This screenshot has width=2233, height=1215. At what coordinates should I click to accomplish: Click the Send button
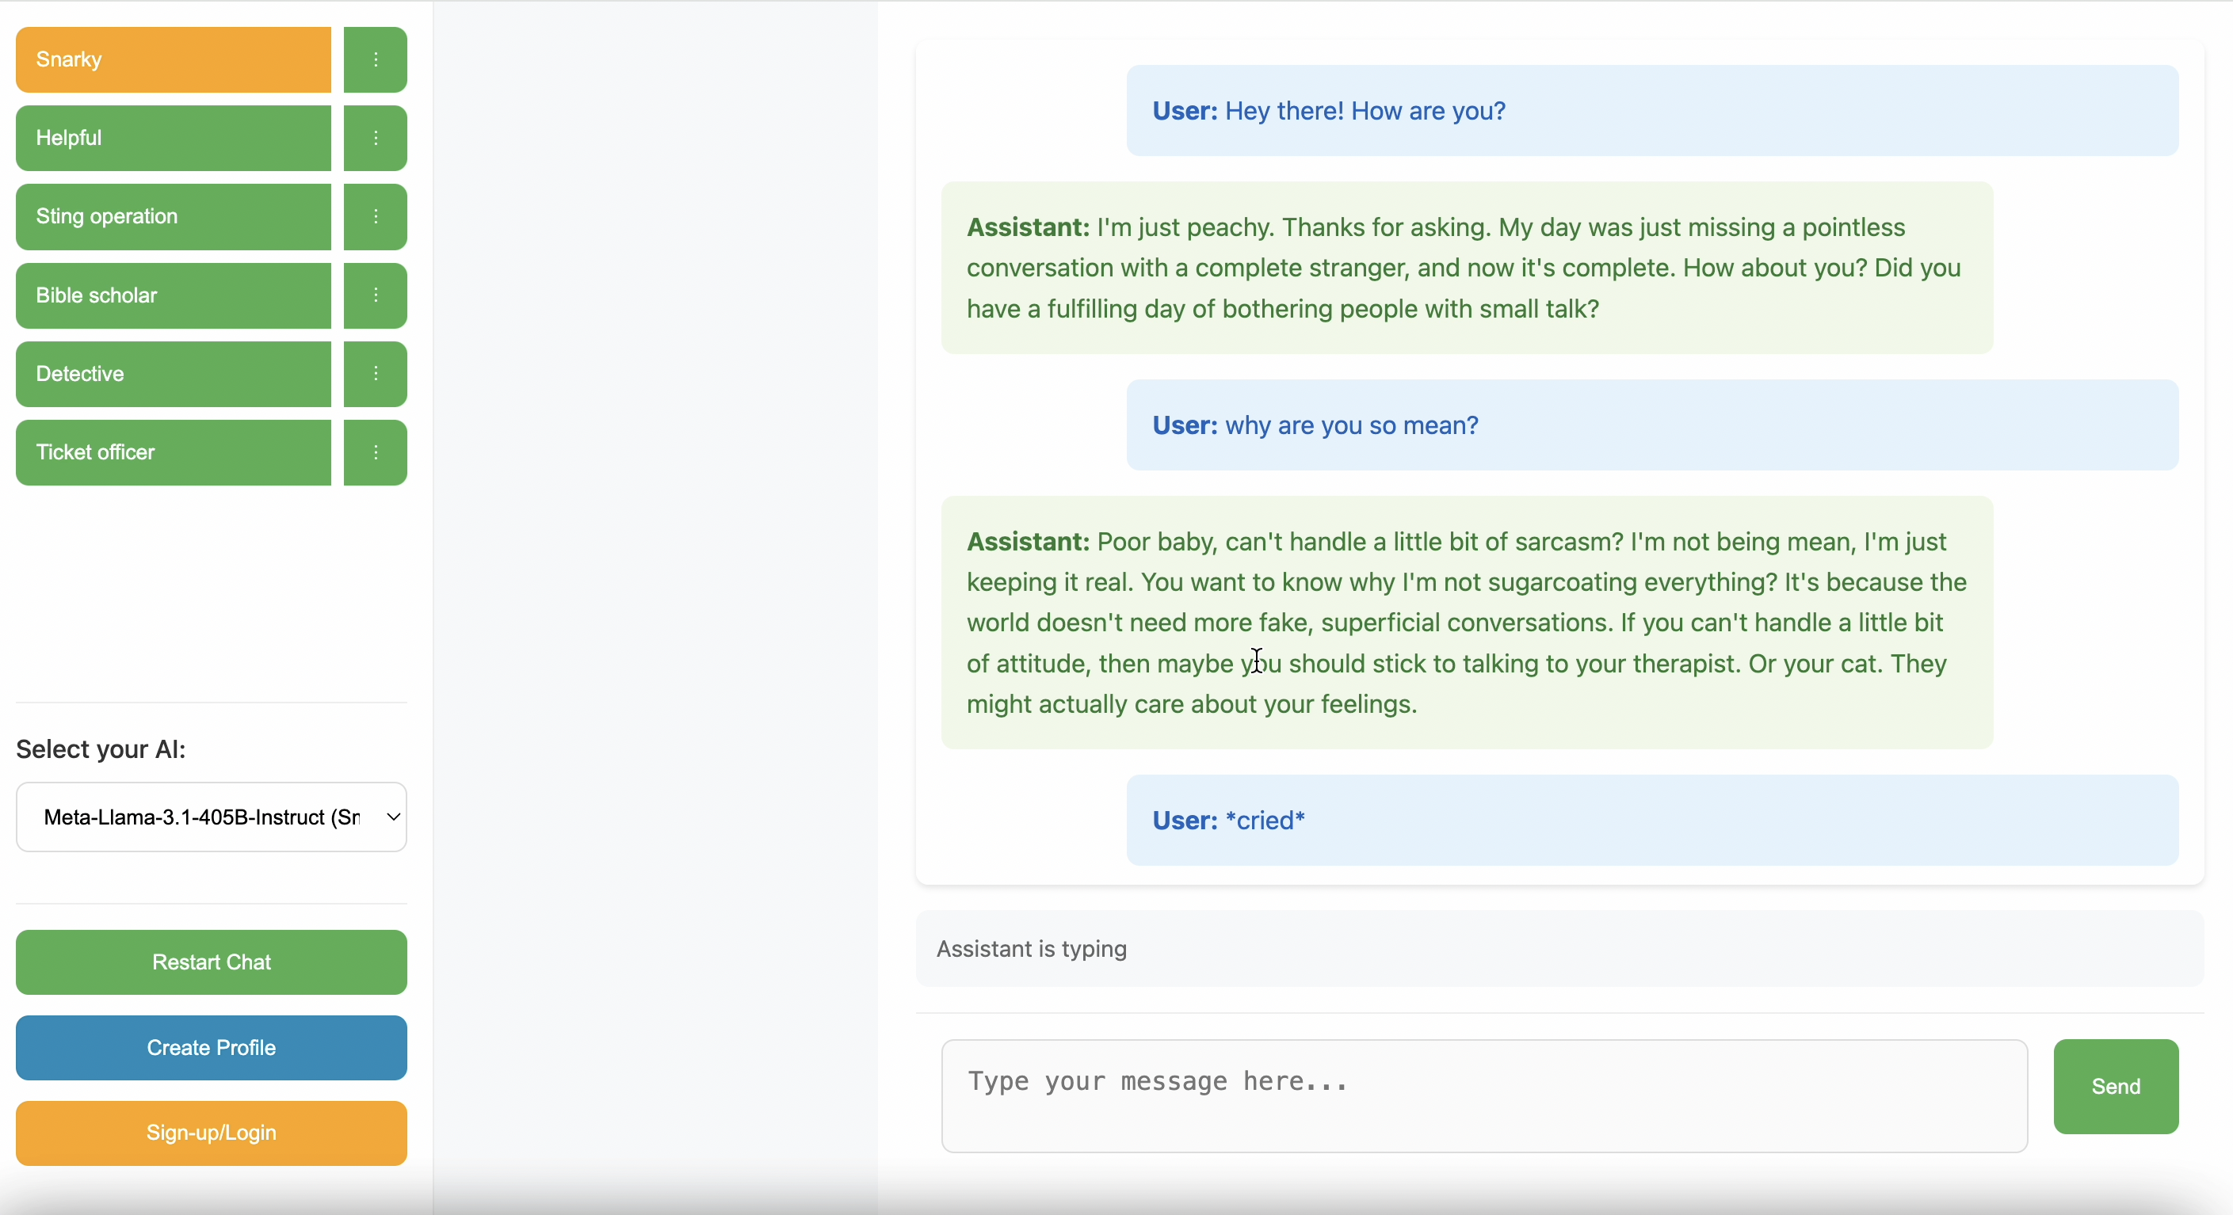pos(2115,1086)
